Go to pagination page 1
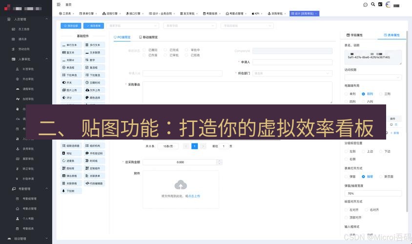The height and width of the screenshot is (244, 412). (194, 146)
